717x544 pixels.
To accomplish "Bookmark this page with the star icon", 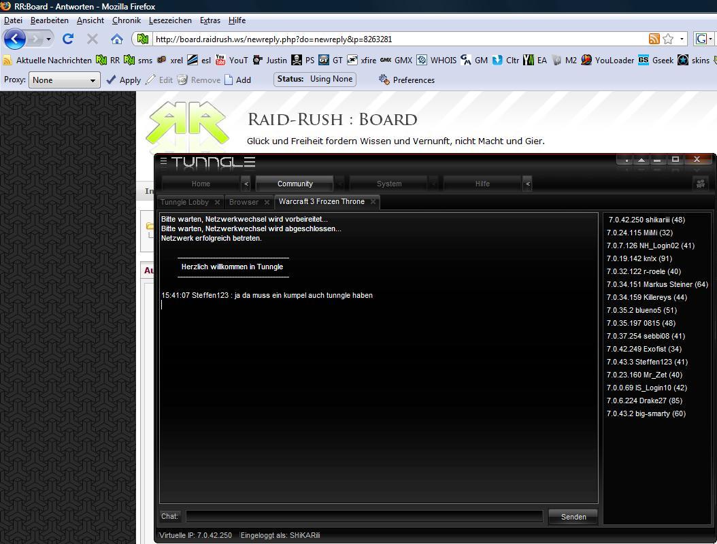I will tap(668, 39).
